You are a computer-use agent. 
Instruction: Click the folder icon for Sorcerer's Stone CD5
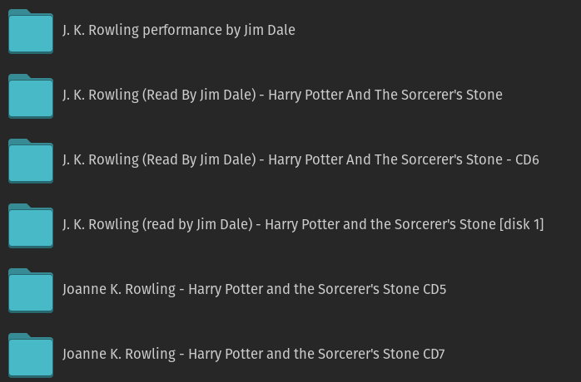[x=31, y=291]
